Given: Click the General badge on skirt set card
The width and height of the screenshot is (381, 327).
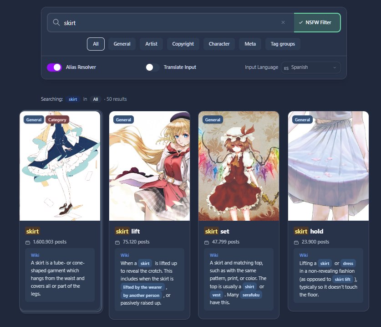Looking at the screenshot, I should pos(213,119).
